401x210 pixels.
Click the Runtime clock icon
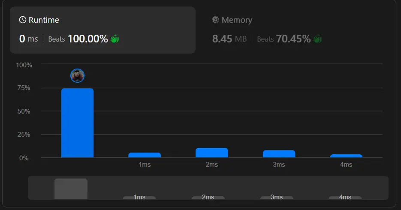tap(23, 20)
